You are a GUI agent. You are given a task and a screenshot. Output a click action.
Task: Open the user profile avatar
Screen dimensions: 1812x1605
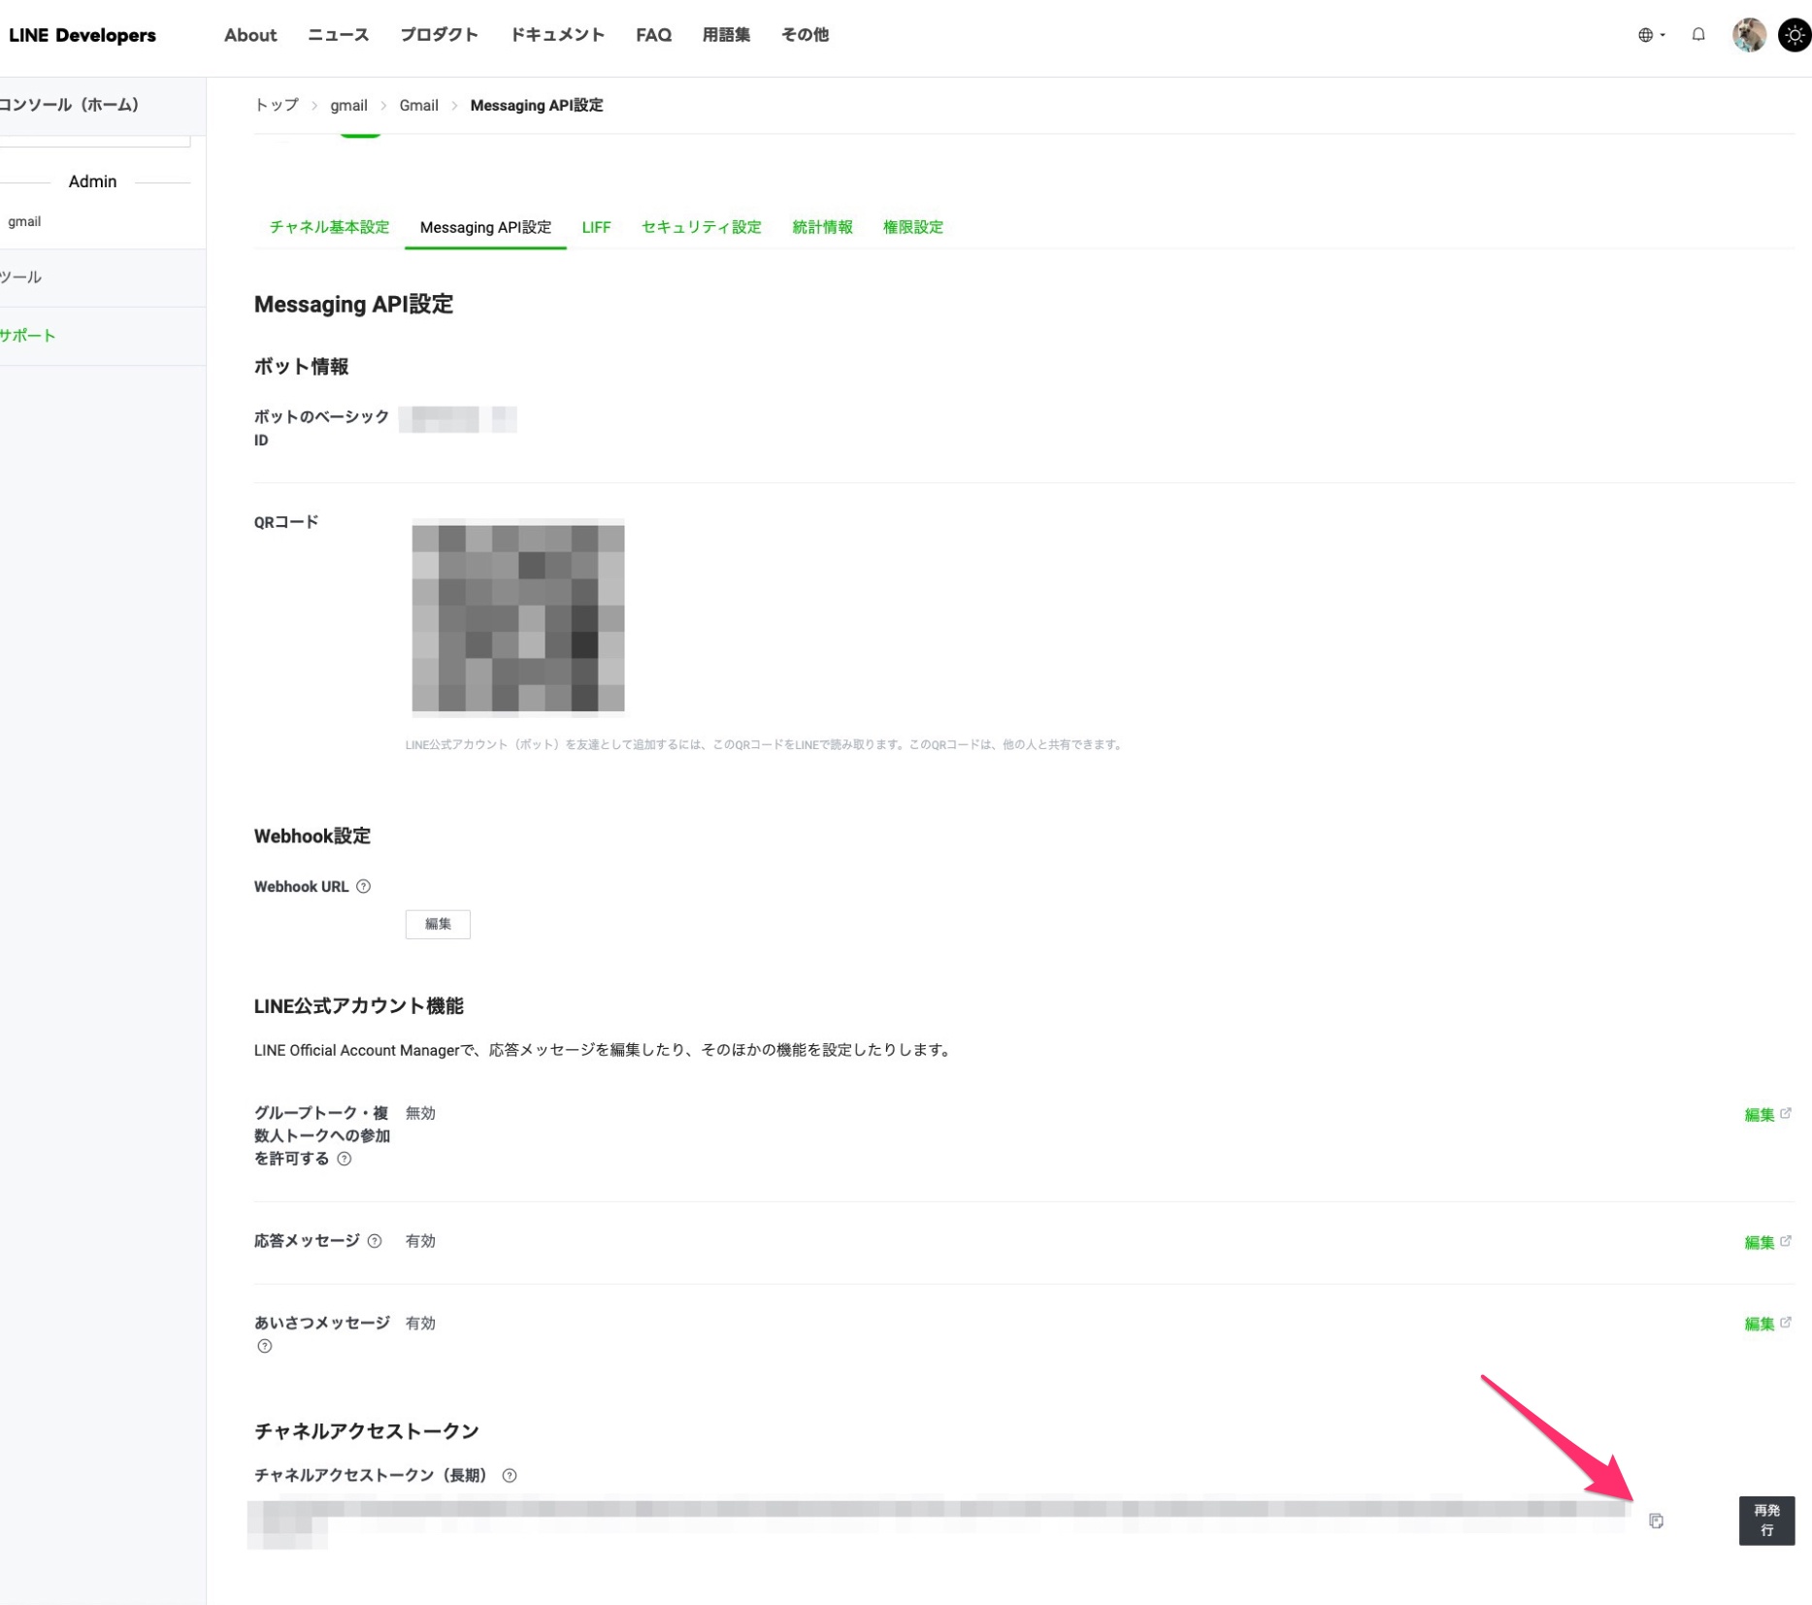pos(1749,35)
